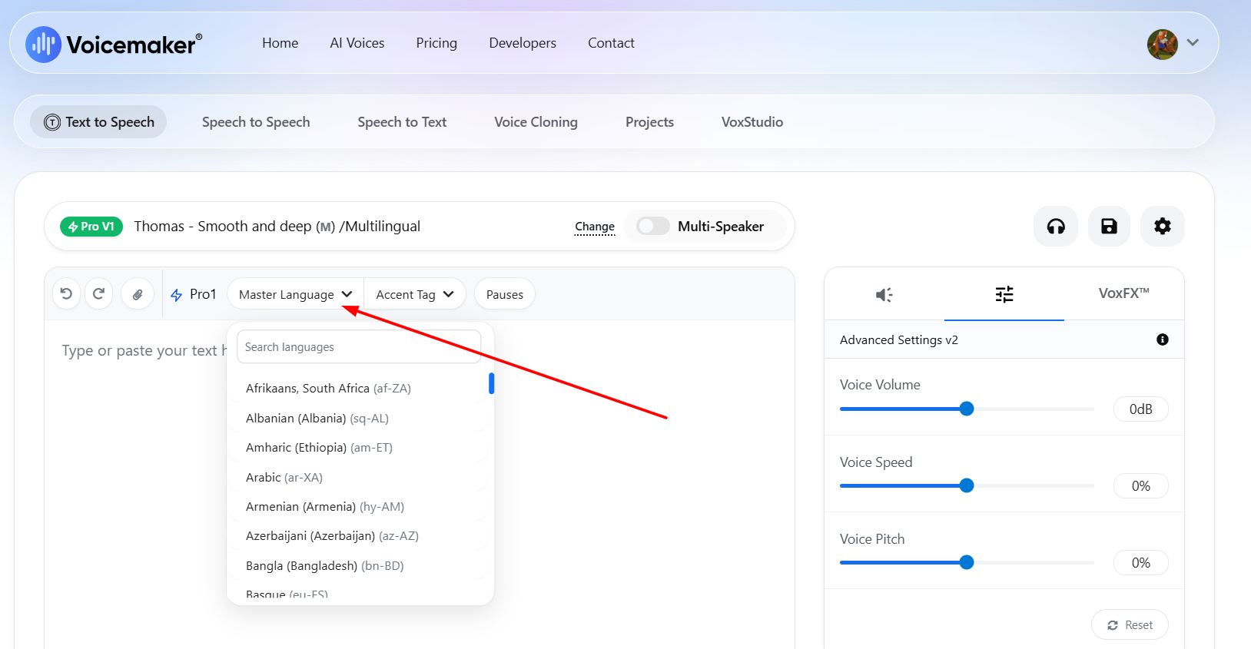Click the Search languages input field

[x=359, y=347]
